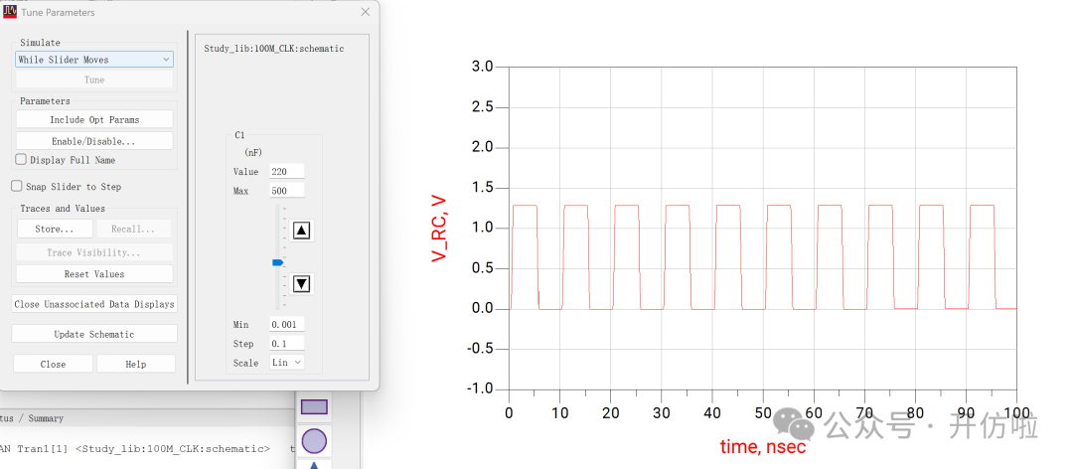Close the Tune Parameters window with X
Screen dimensions: 1073x469
coord(365,12)
